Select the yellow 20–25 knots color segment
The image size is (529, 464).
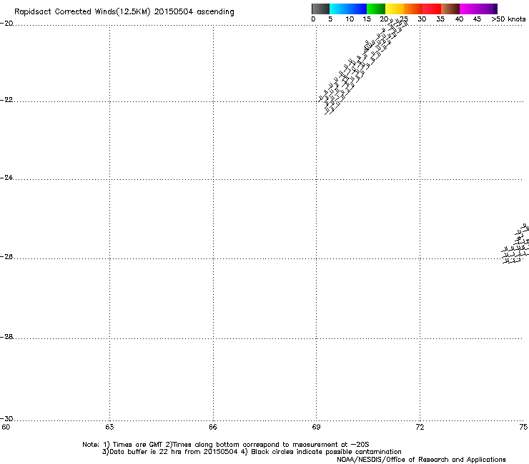click(395, 9)
